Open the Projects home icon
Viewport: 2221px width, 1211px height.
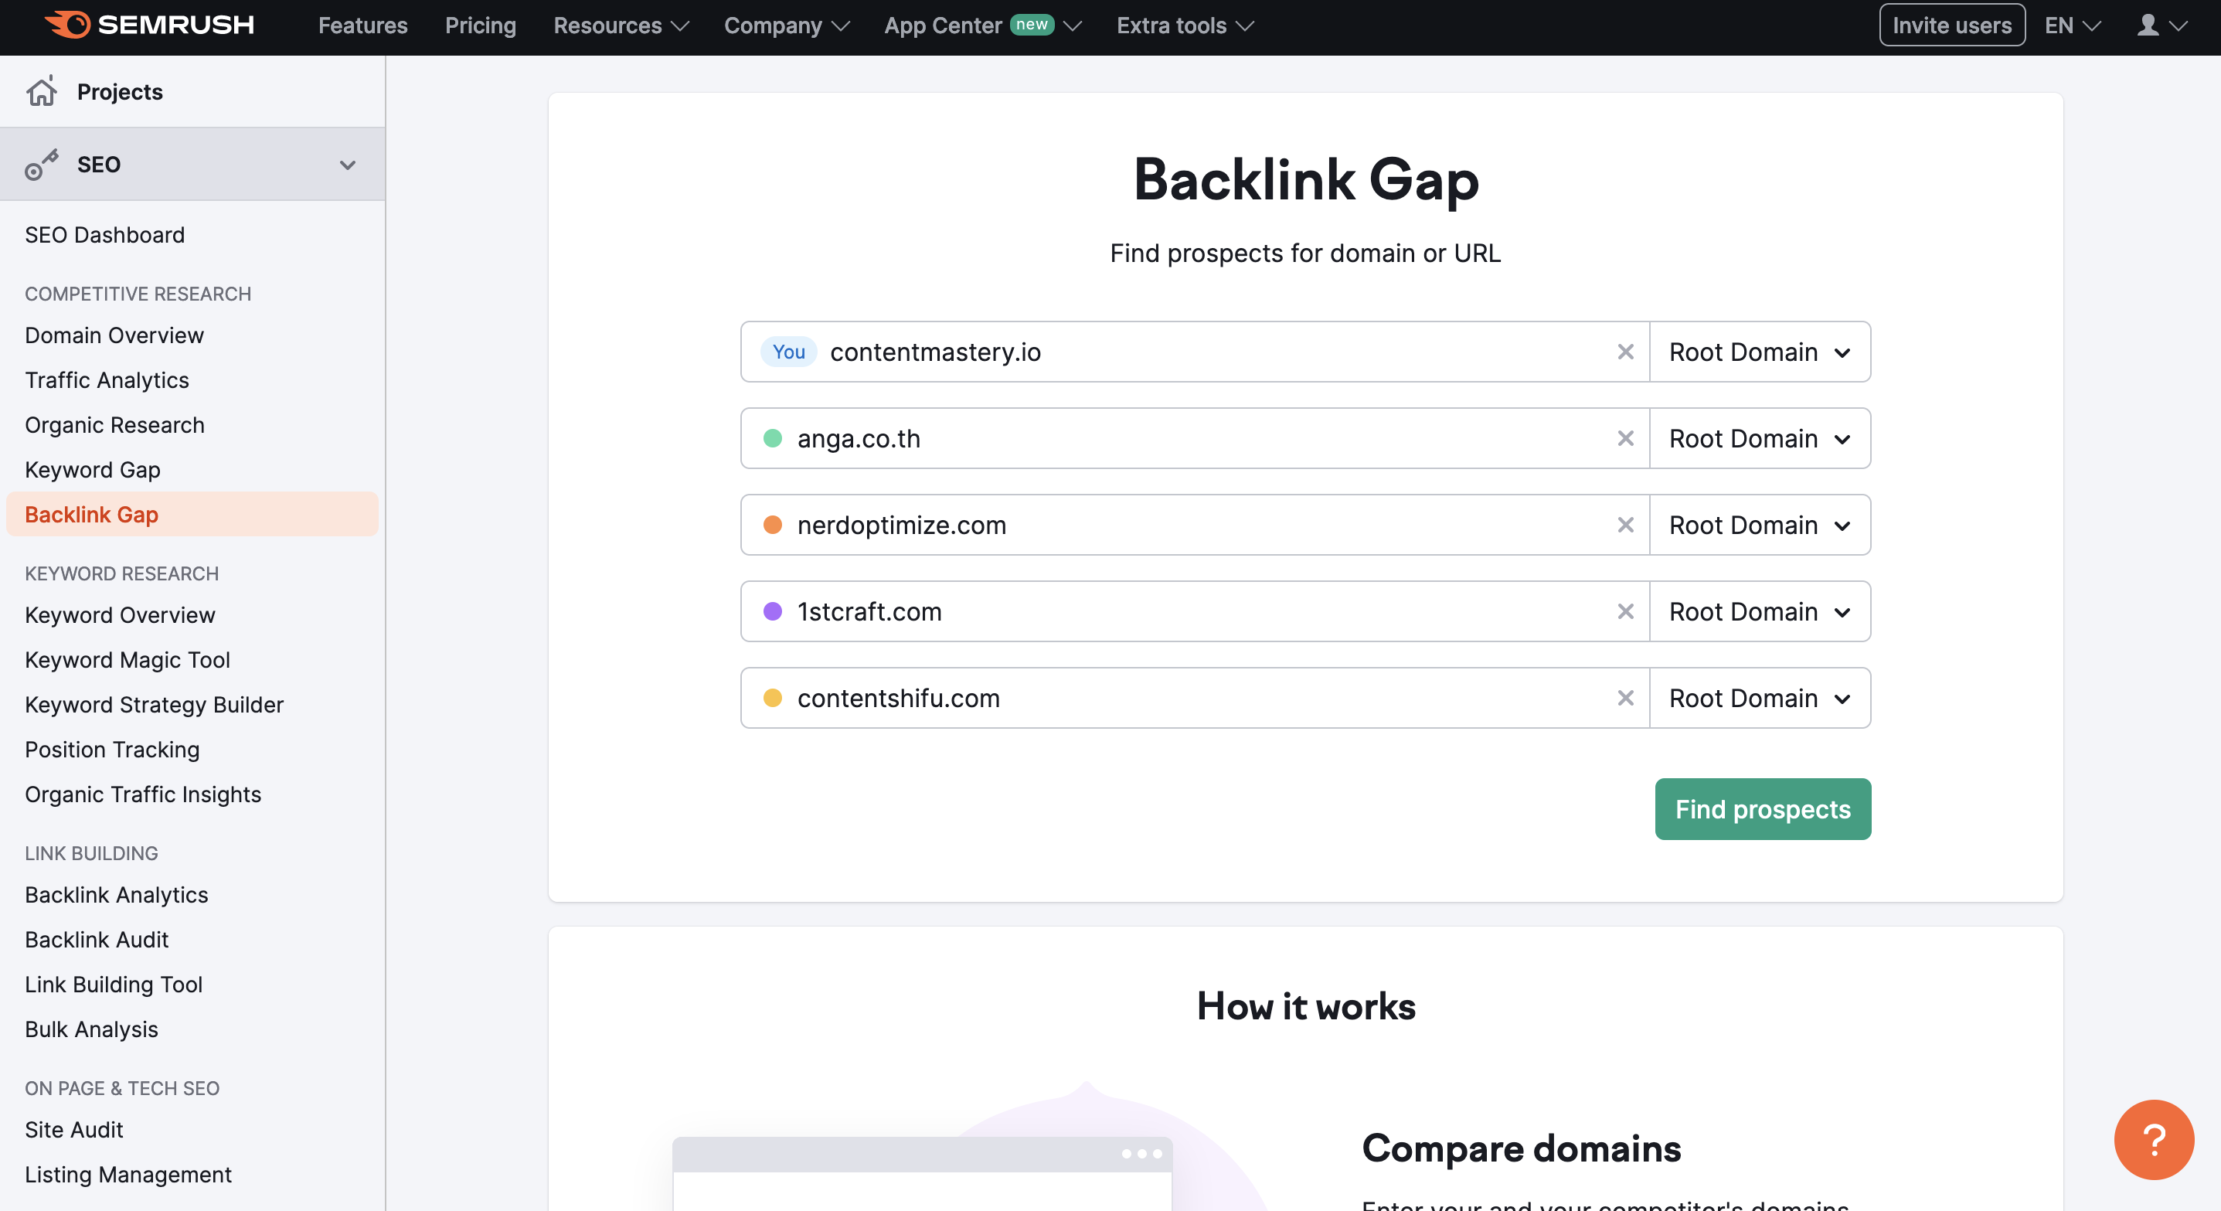(x=42, y=91)
